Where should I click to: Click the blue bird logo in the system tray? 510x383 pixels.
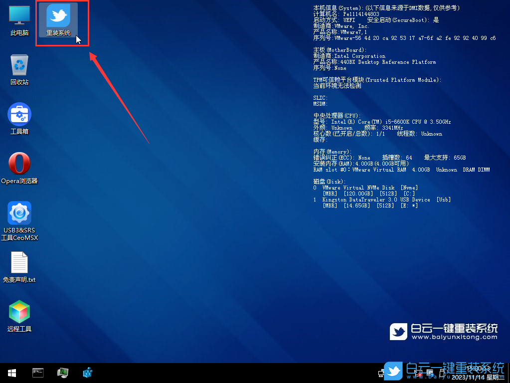393,371
